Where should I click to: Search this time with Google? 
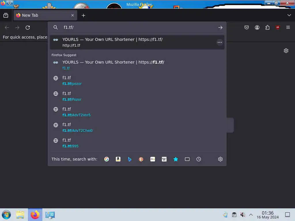coord(107,159)
